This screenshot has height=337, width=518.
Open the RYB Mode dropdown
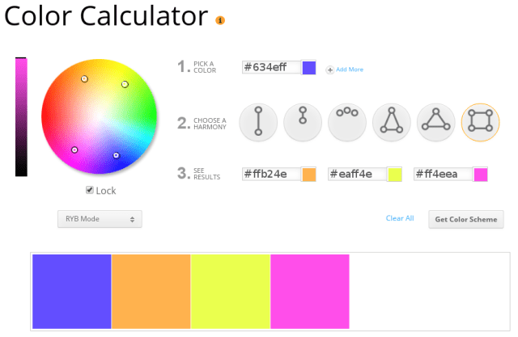100,219
